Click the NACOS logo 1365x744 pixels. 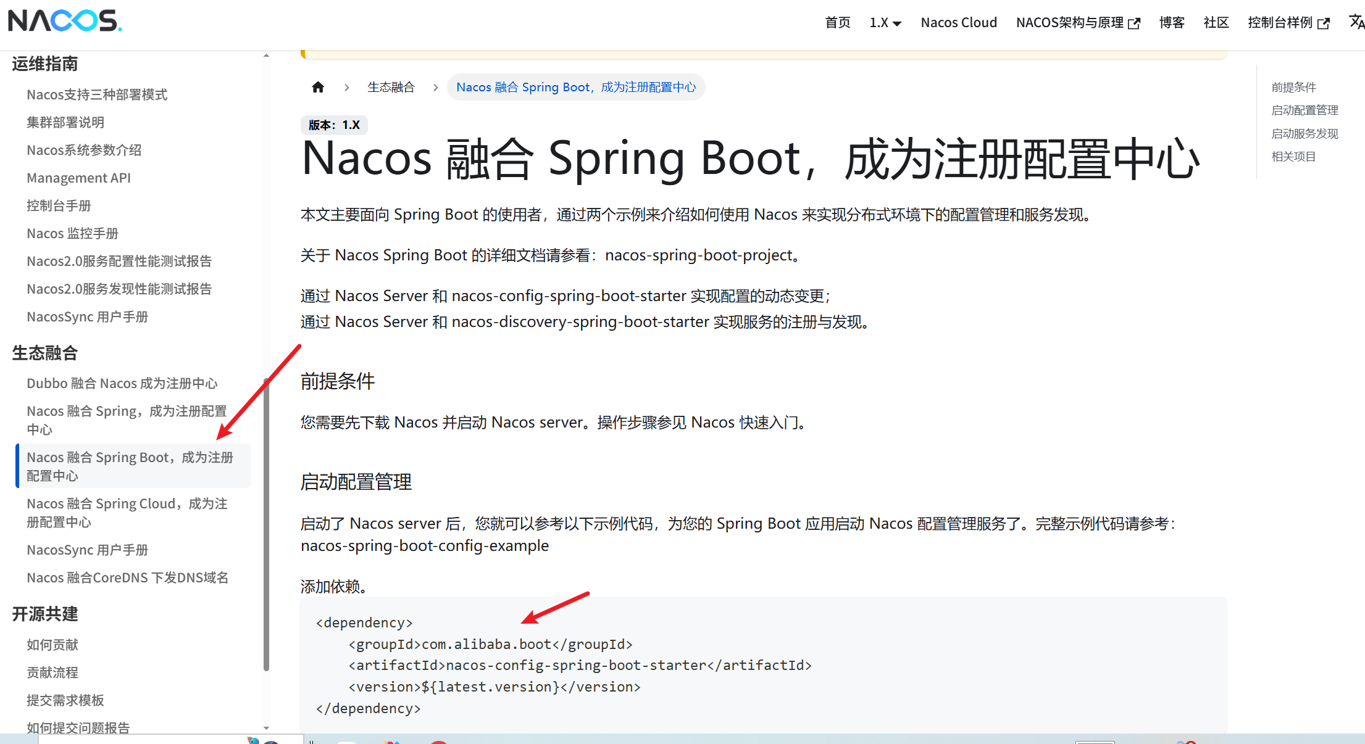pos(65,21)
